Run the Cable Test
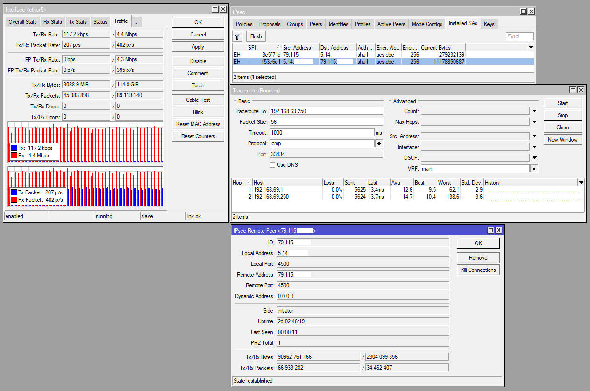The height and width of the screenshot is (391, 590). 198,100
